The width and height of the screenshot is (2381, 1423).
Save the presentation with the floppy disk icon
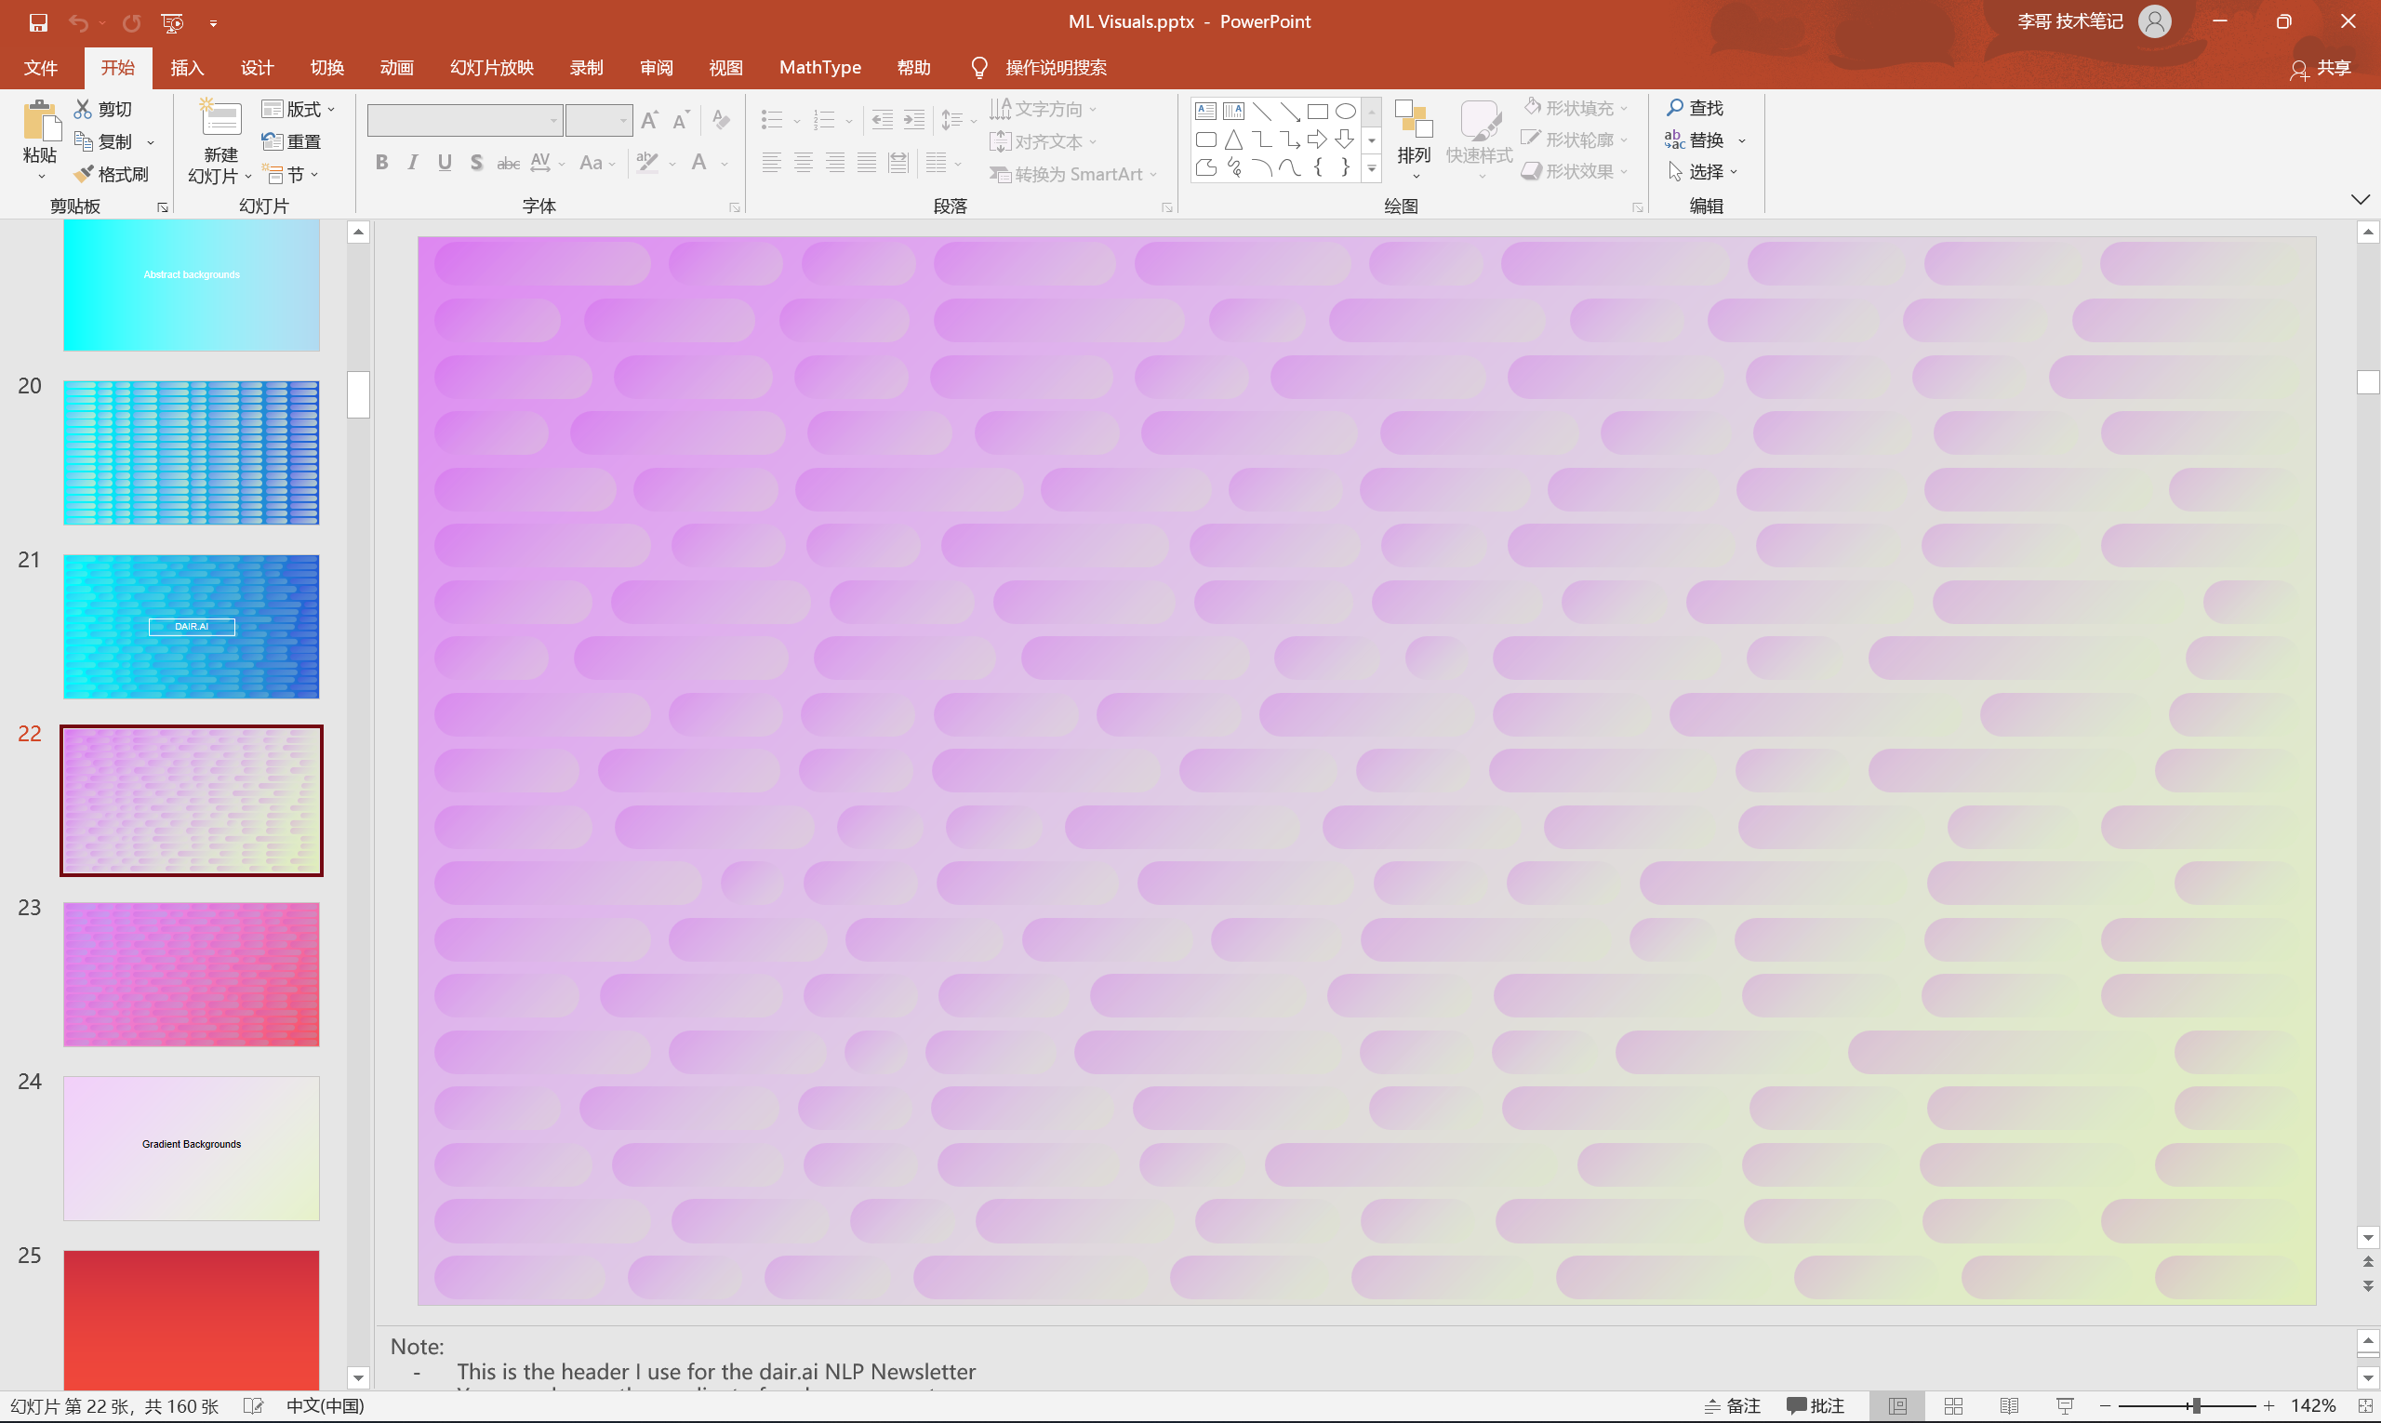coord(38,22)
